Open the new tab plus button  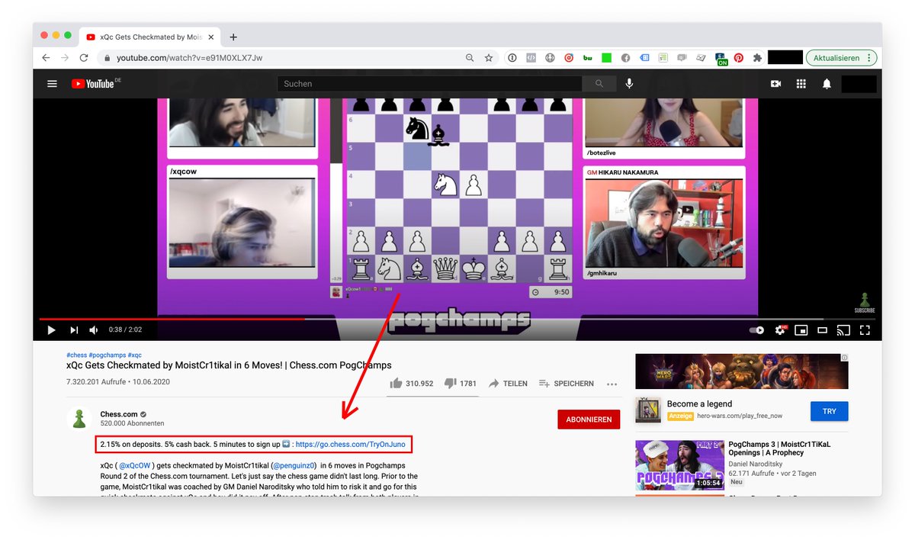tap(233, 37)
